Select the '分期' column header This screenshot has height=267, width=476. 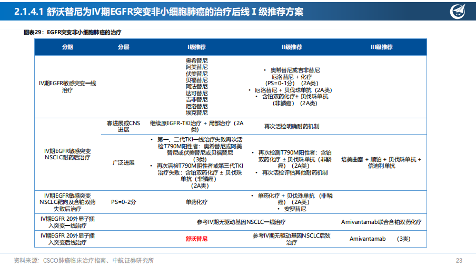pyautogui.click(x=67, y=47)
